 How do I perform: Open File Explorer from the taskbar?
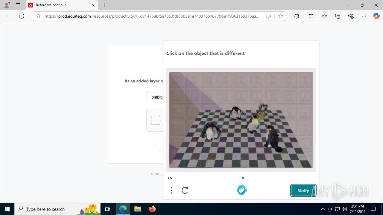[x=137, y=209]
